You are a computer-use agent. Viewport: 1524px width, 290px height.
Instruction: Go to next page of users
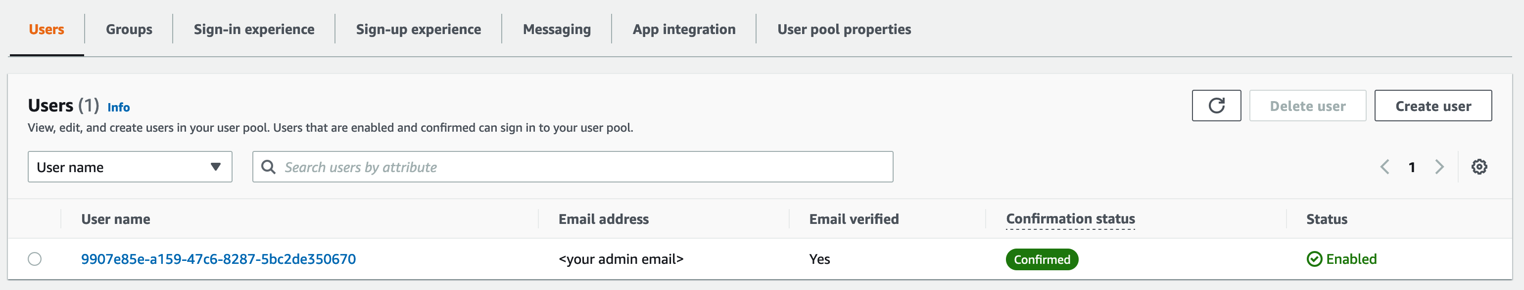click(1439, 167)
